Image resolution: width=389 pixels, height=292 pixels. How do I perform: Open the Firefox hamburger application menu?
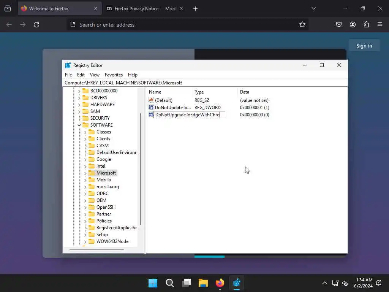[x=380, y=25]
